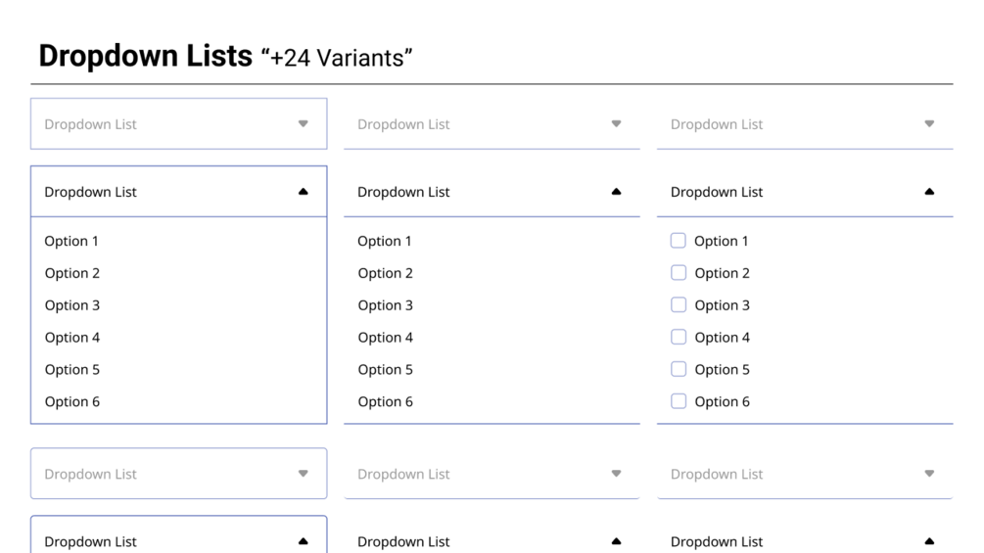Expand the top-left outlined collapsed dropdown arrow

303,123
